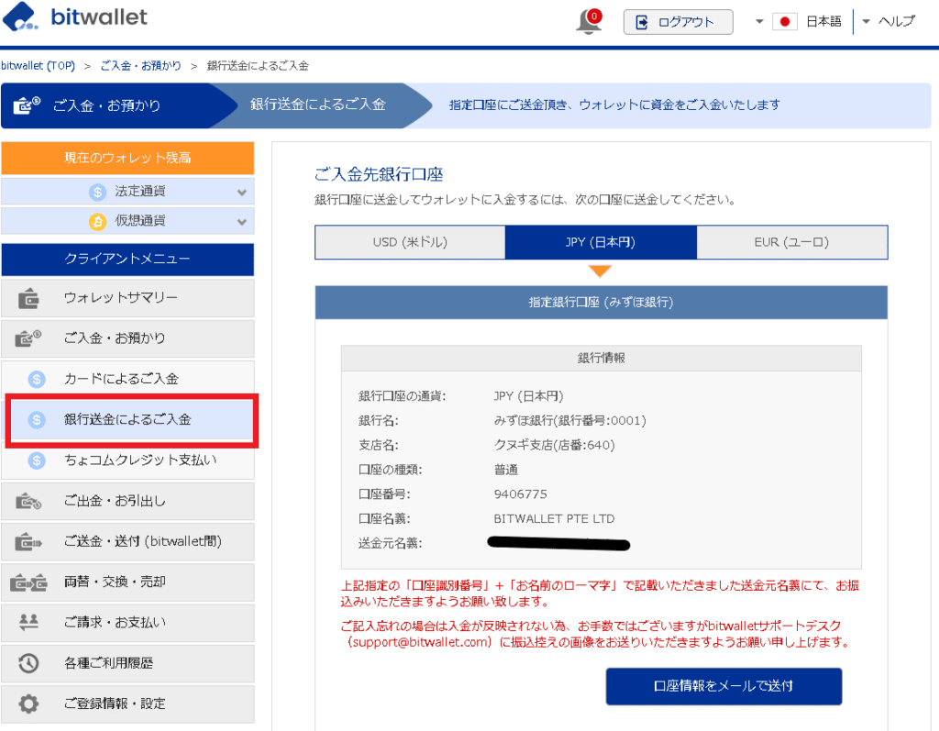Screen dimensions: 939x731
Task: Switch to the EUR (ユーロ) tab
Action: click(791, 242)
